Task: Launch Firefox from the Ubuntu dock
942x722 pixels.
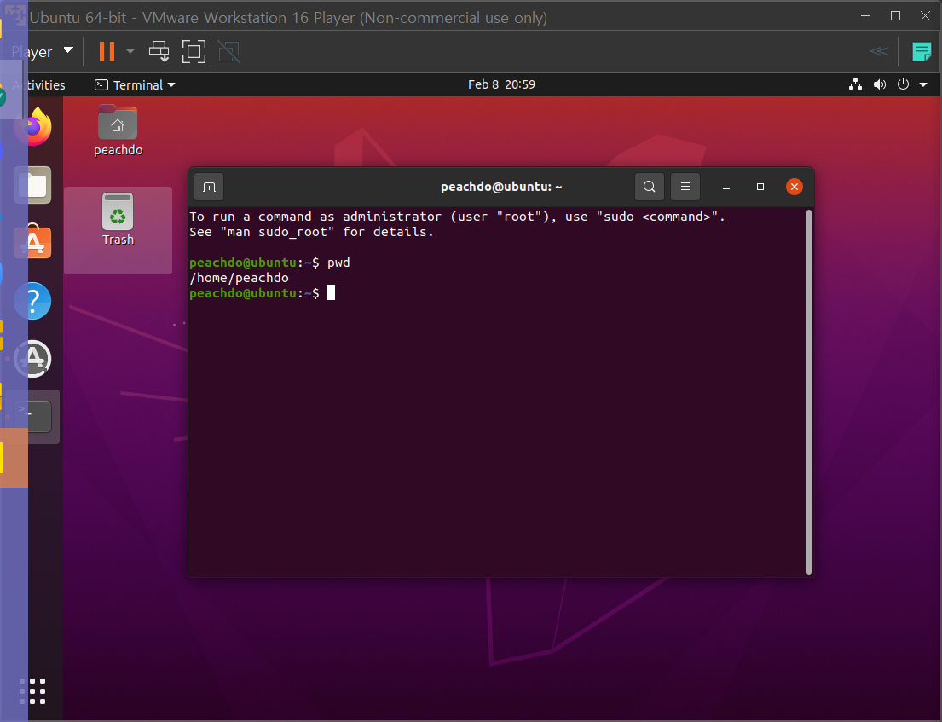Action: pos(33,127)
